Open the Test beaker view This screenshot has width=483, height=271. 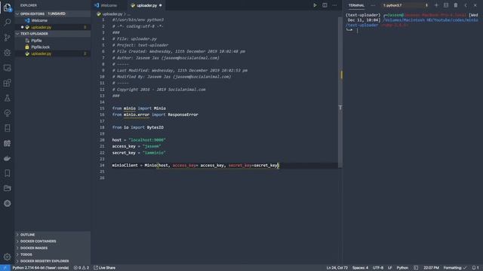pos(8,98)
